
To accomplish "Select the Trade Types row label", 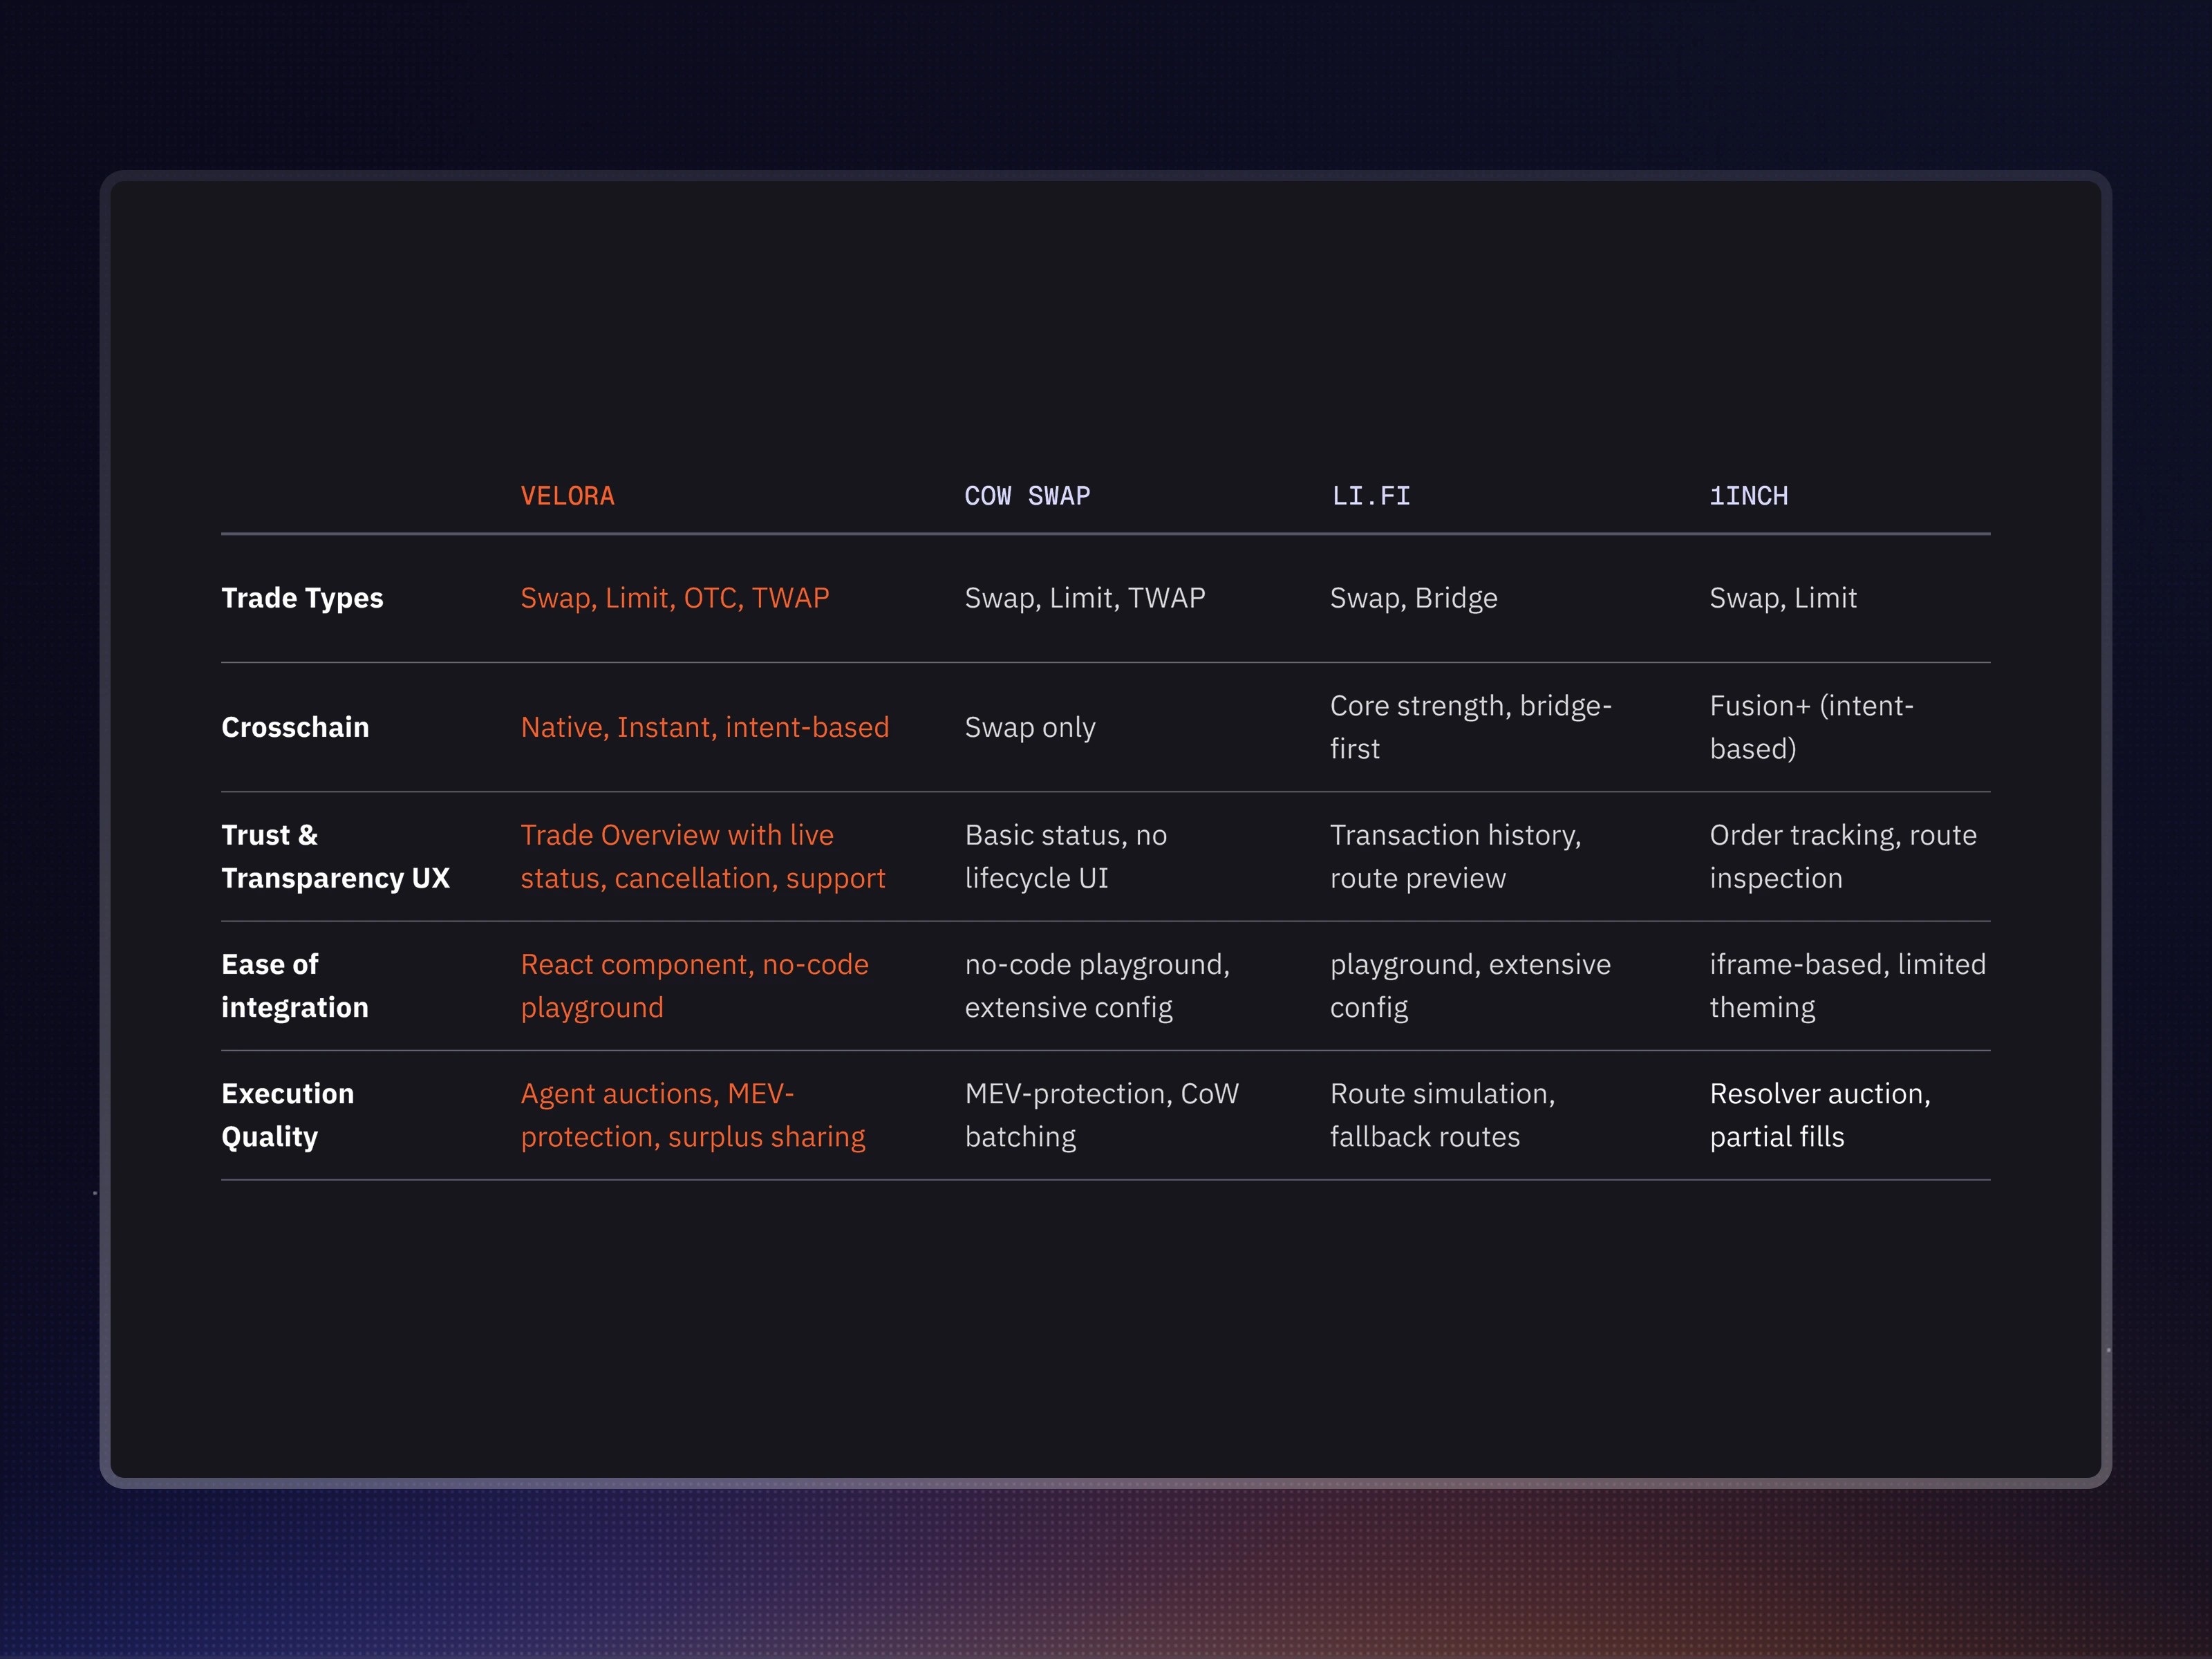I will point(302,598).
